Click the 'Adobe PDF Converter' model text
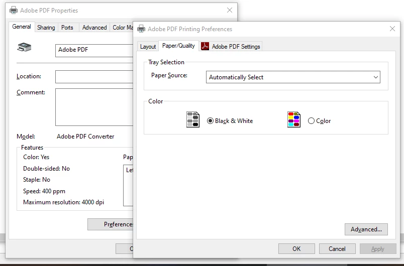The width and height of the screenshot is (404, 266). [85, 137]
